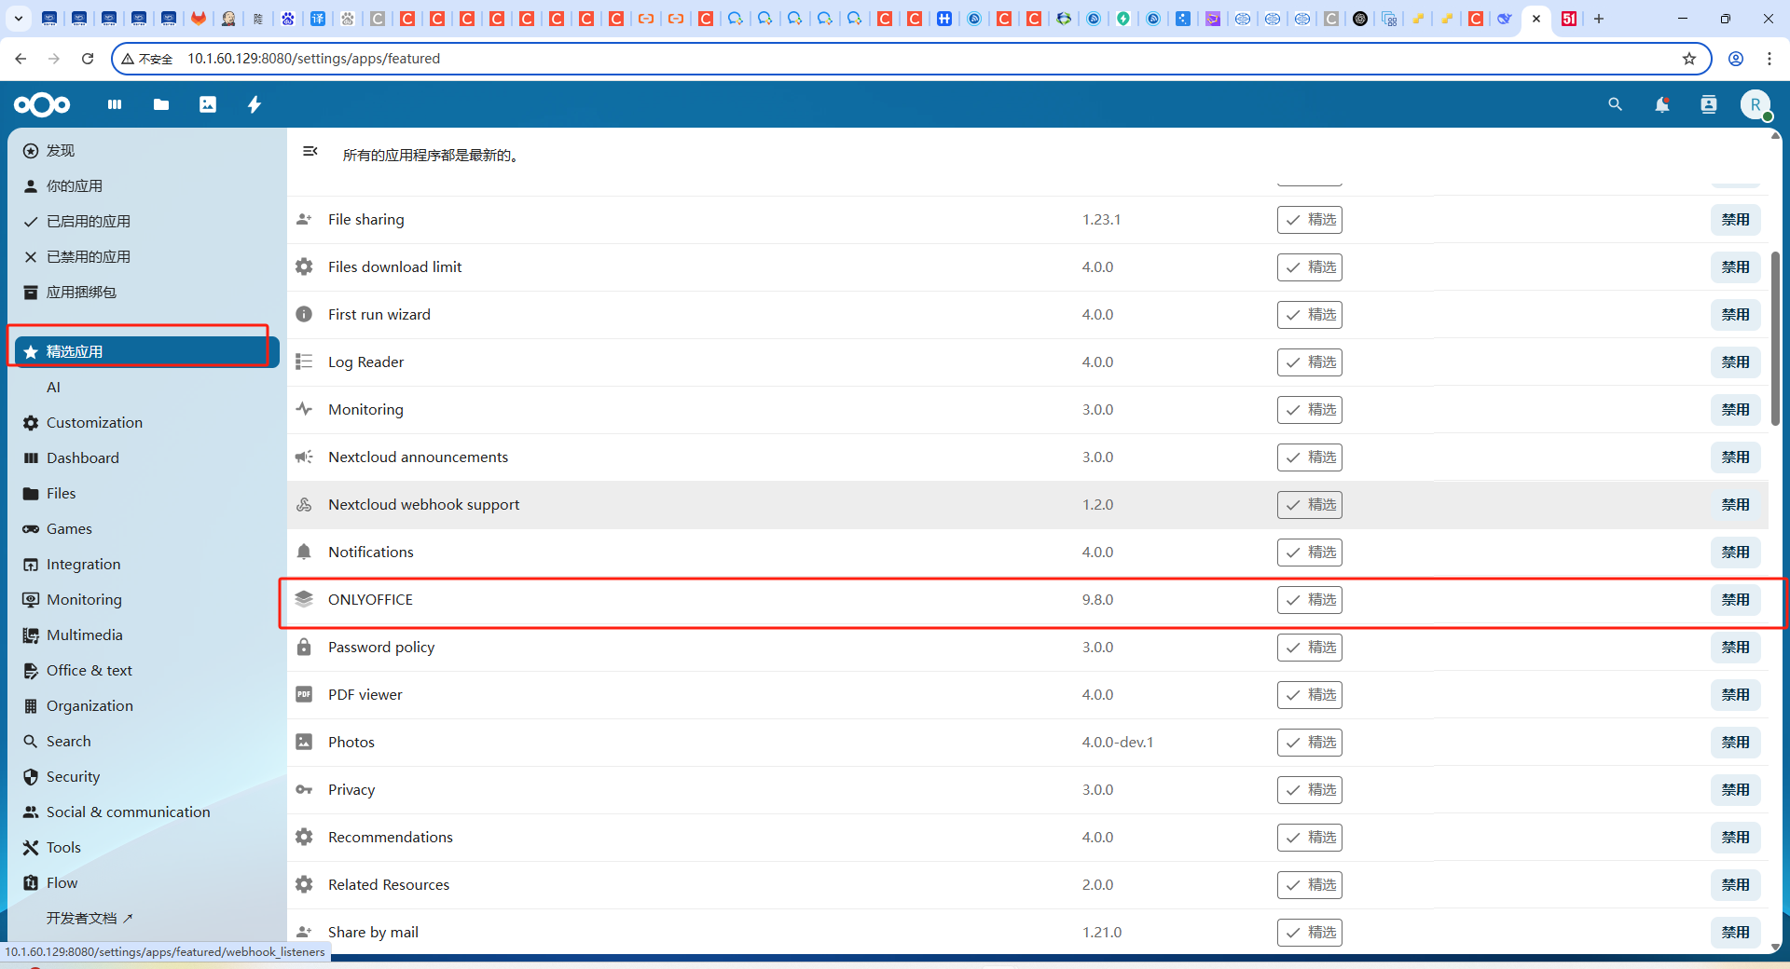This screenshot has height=969, width=1790.
Task: Click the Privacy key icon
Action: (x=304, y=789)
